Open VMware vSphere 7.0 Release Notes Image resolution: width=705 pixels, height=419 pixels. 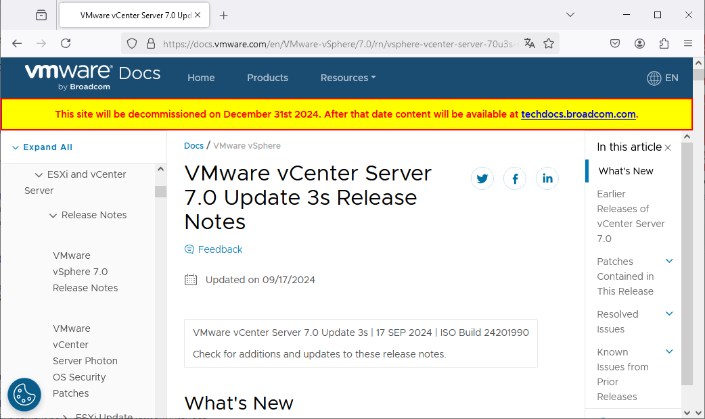pos(85,272)
